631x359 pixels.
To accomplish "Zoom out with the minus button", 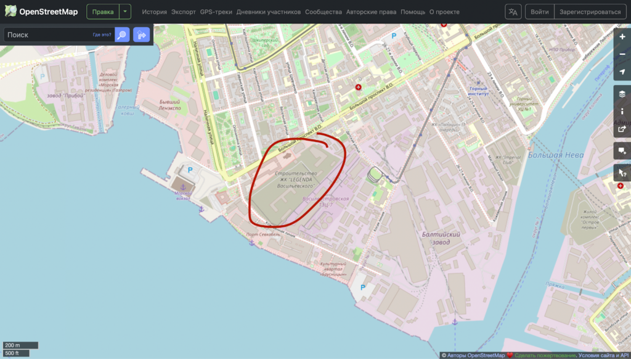I will click(x=622, y=54).
